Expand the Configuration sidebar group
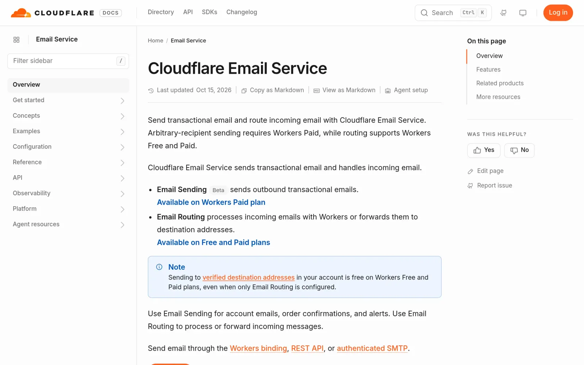 [68, 147]
